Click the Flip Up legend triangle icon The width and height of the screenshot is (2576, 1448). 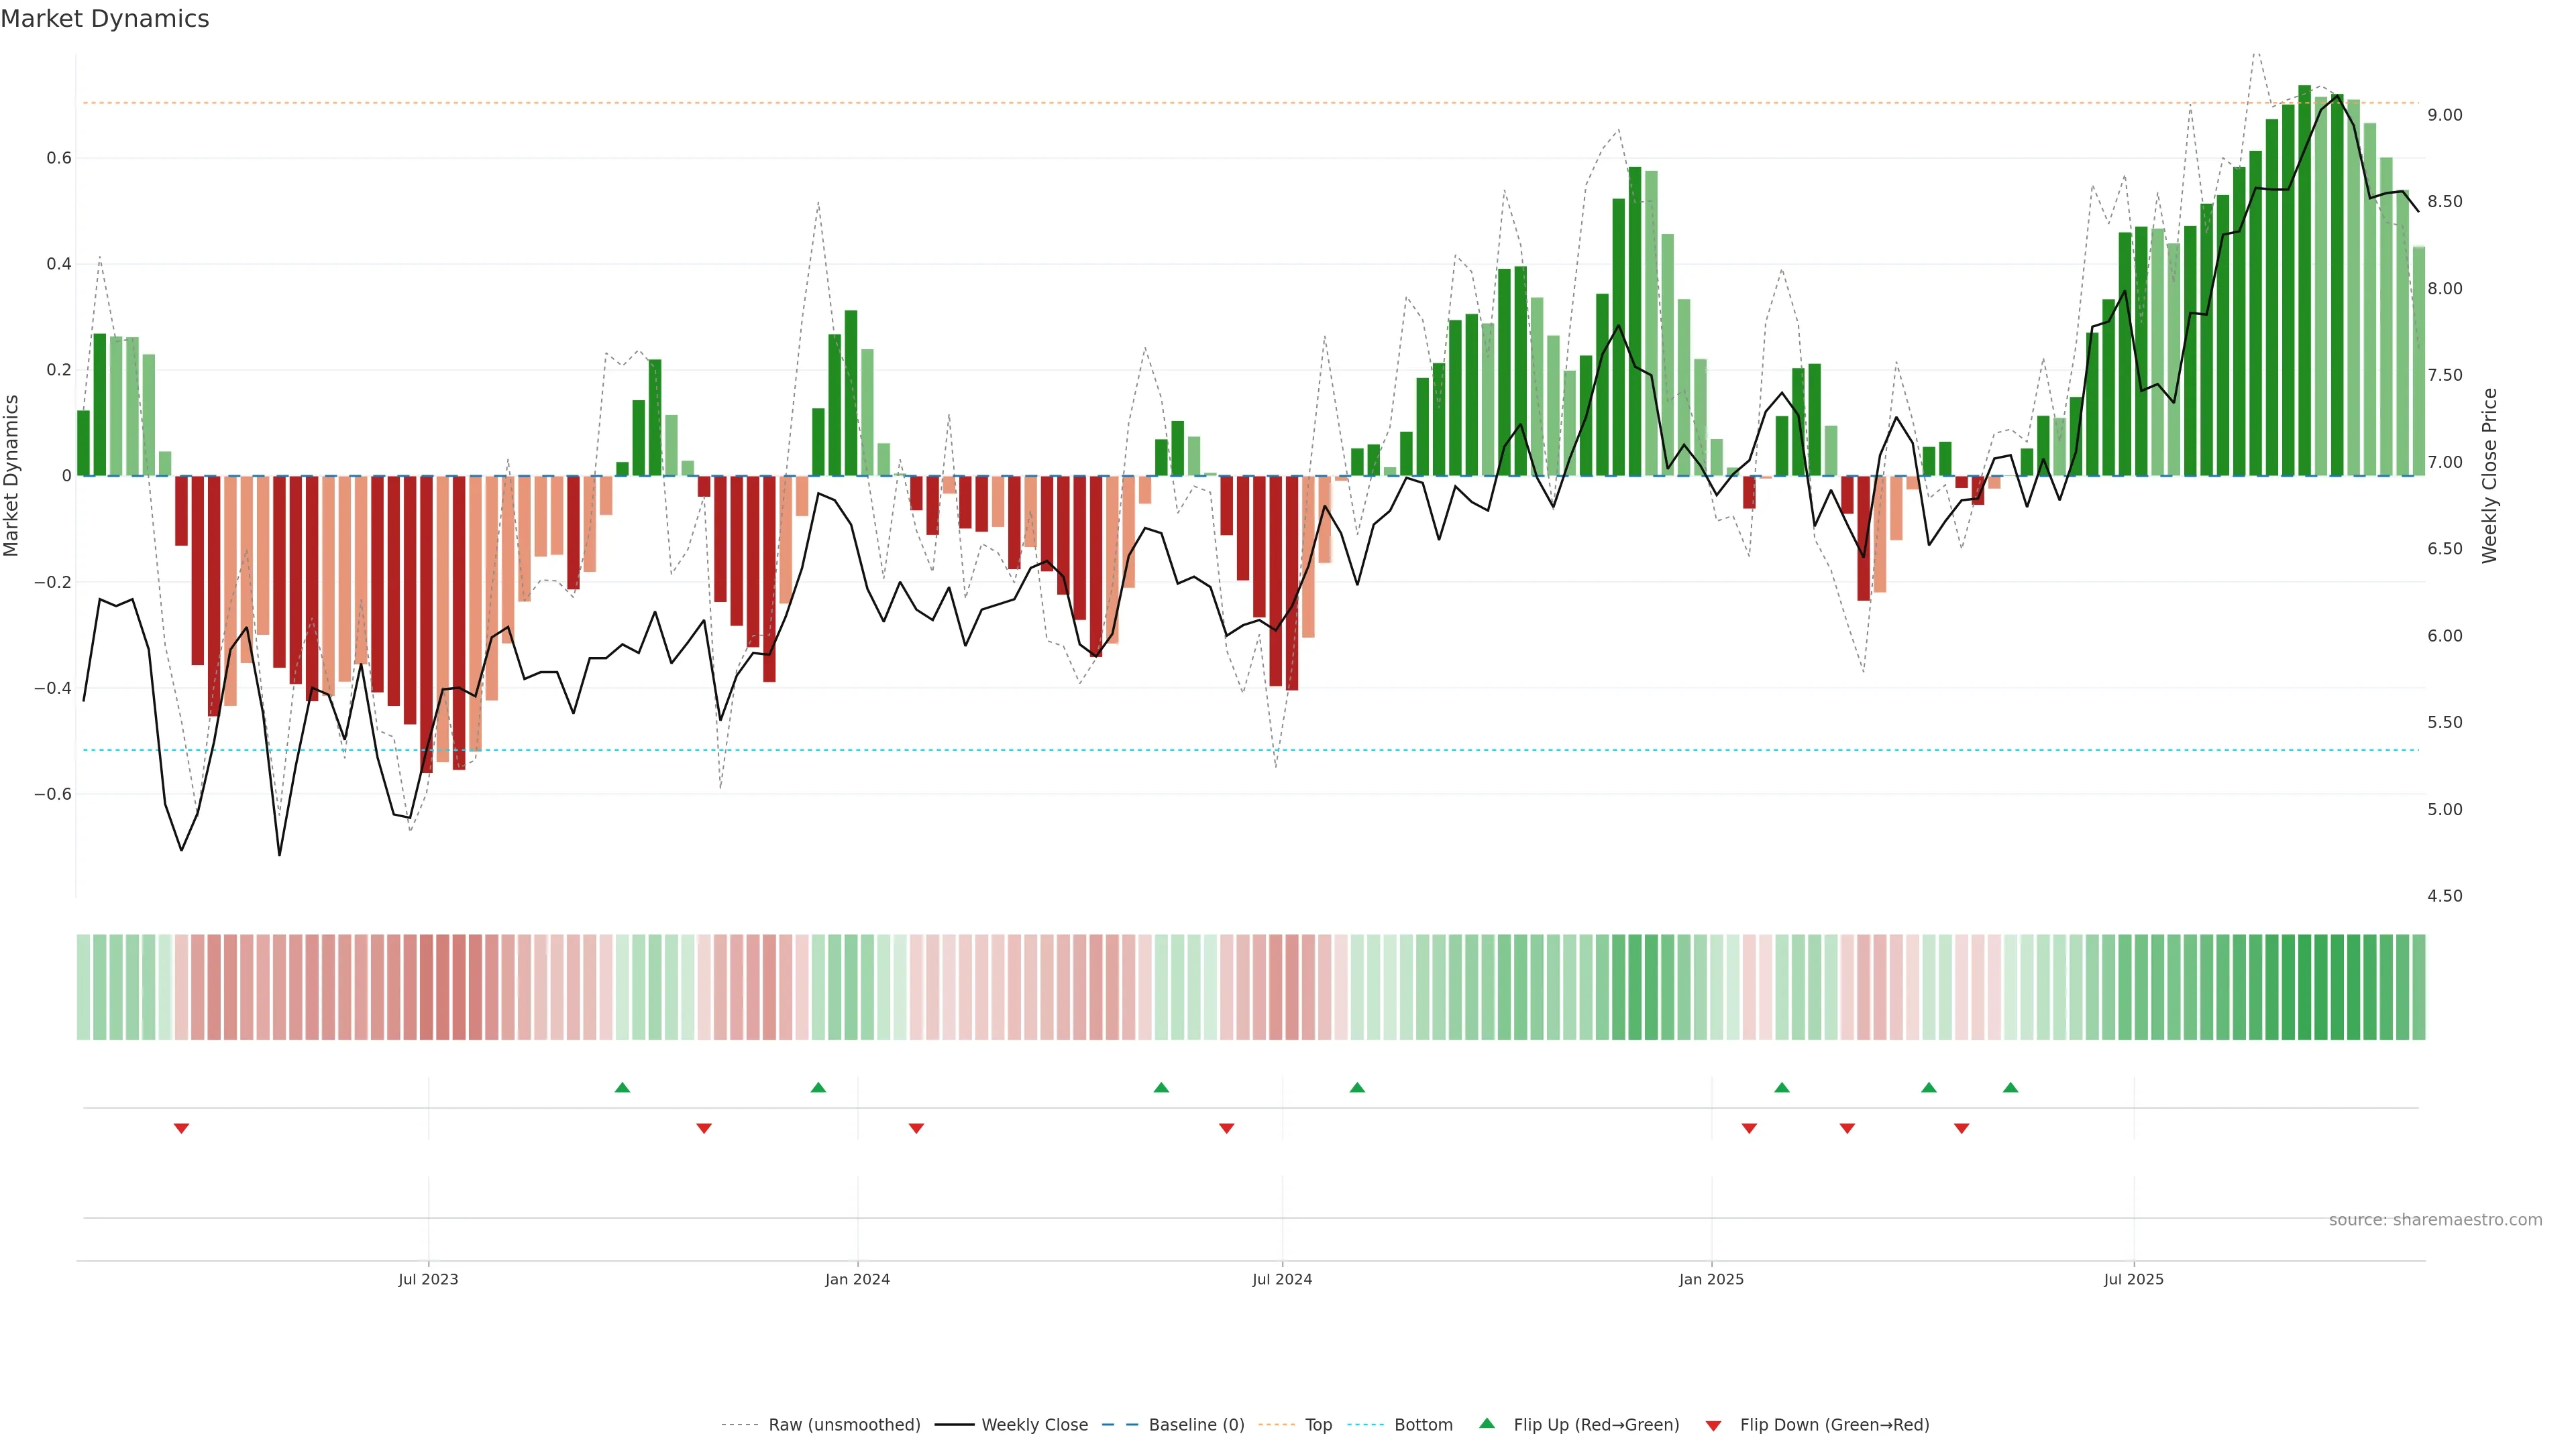pos(1487,1423)
